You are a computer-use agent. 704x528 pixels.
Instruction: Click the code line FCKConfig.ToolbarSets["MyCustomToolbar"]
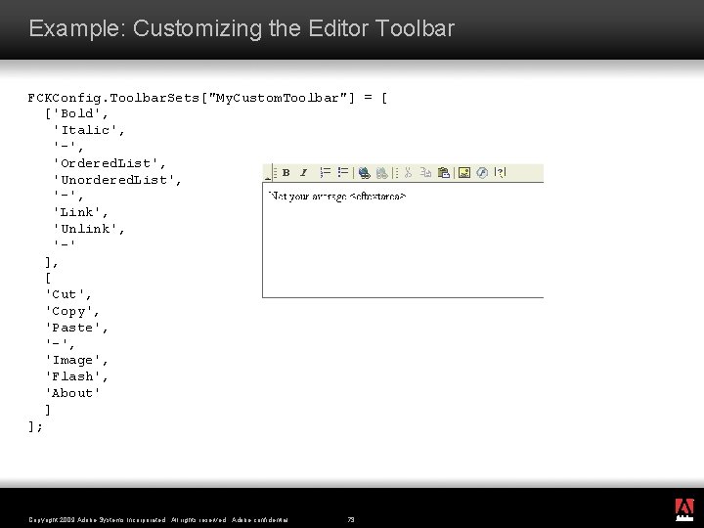pos(207,98)
